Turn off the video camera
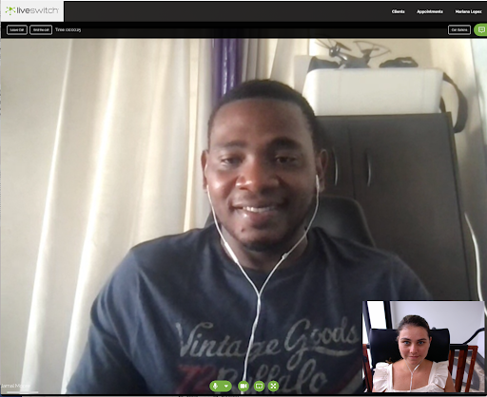 point(243,386)
